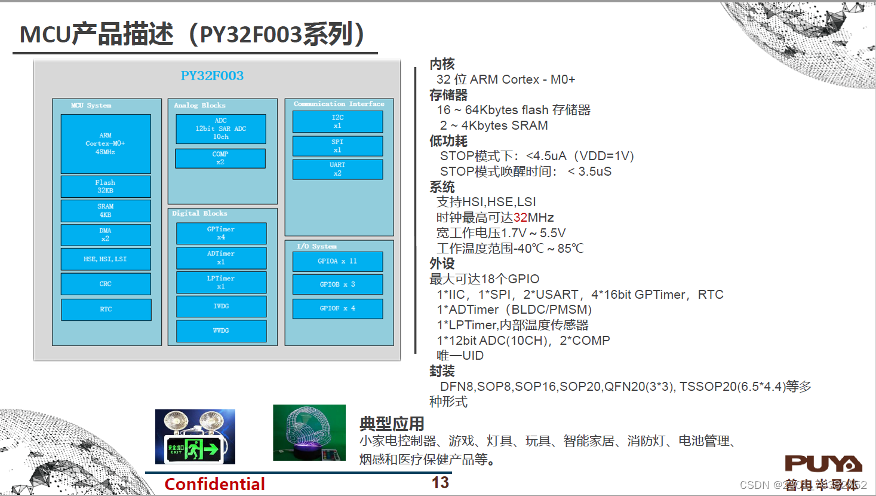Click the 宽工作电压1.7V ~ 5.5V line
Image resolution: width=876 pixels, height=496 pixels.
(x=501, y=233)
